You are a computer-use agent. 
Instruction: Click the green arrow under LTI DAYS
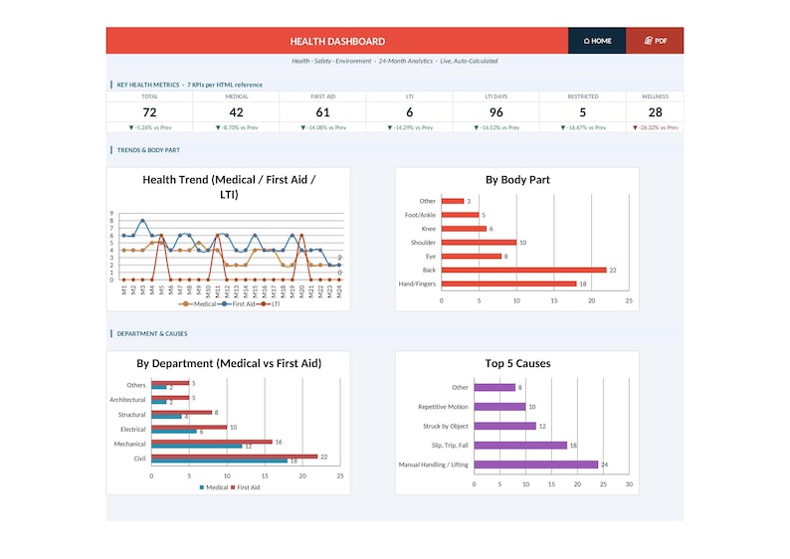pos(477,128)
